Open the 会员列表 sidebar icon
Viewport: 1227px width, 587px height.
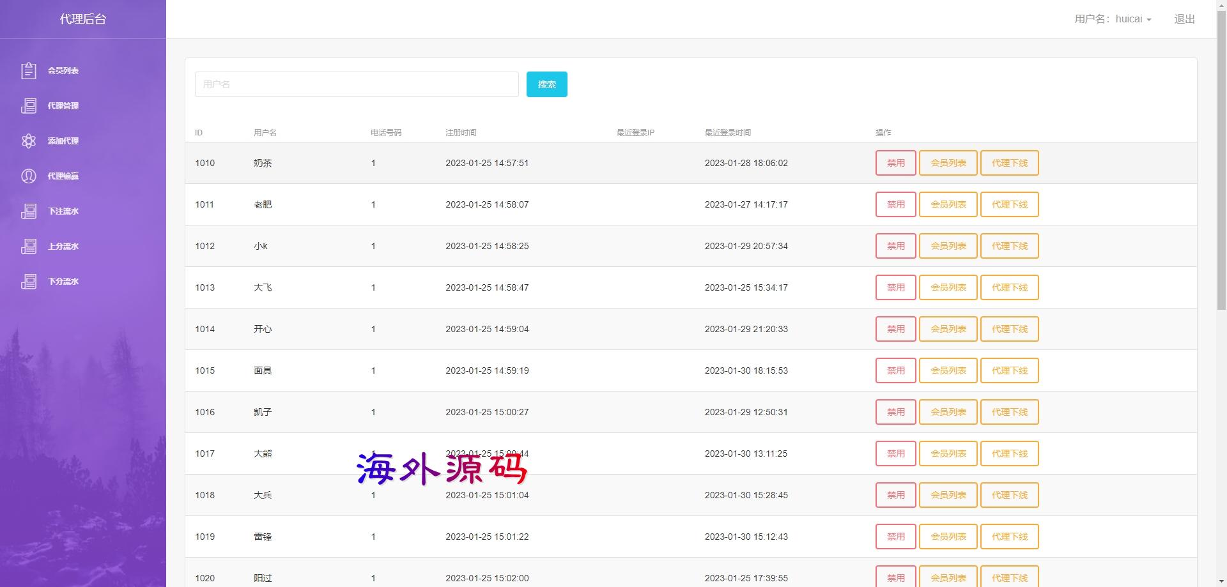click(x=29, y=70)
